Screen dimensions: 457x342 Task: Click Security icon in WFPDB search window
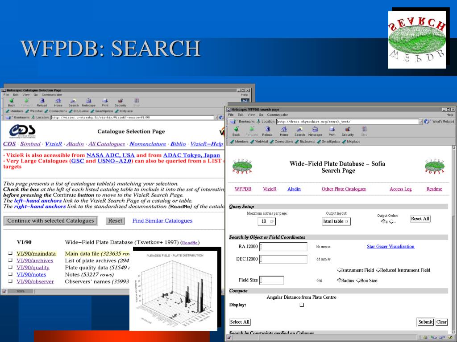pyautogui.click(x=347, y=131)
